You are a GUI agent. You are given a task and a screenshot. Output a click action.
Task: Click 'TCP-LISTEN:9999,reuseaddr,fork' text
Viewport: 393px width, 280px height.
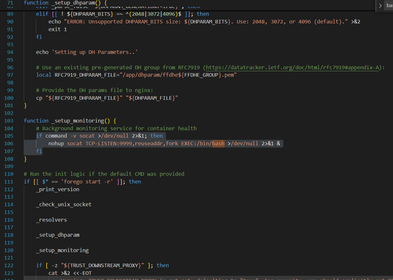(132, 143)
